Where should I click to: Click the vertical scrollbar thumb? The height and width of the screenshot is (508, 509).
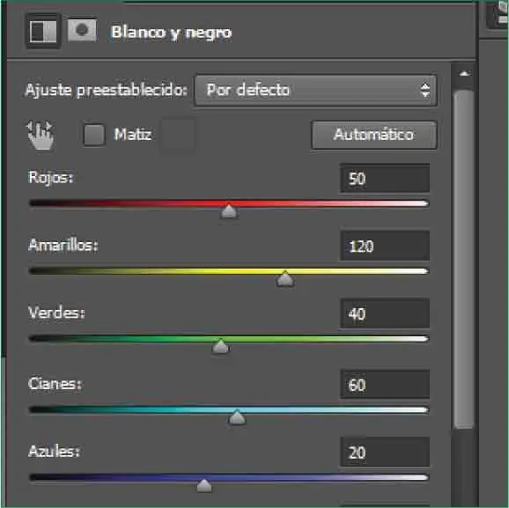tap(464, 260)
